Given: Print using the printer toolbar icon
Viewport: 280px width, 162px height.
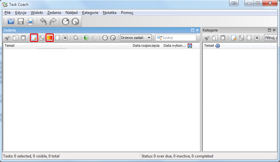Looking at the screenshot, I should (30, 22).
